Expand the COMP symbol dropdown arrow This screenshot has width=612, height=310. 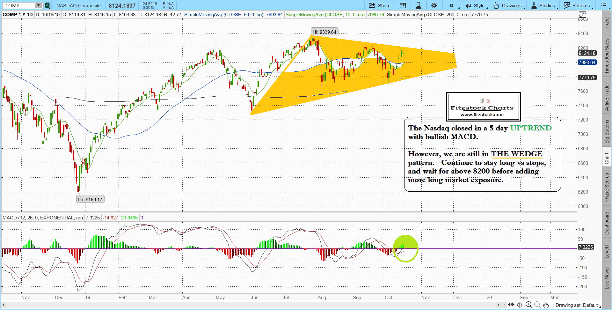tap(38, 5)
